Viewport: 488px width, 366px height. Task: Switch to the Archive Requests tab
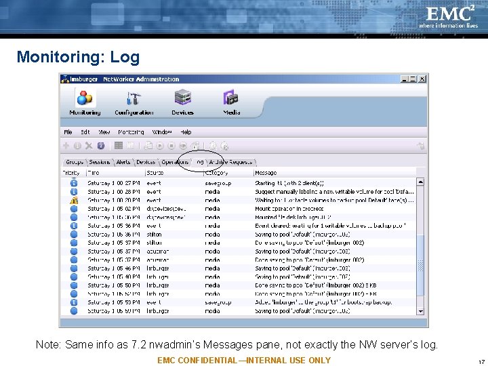pyautogui.click(x=231, y=162)
